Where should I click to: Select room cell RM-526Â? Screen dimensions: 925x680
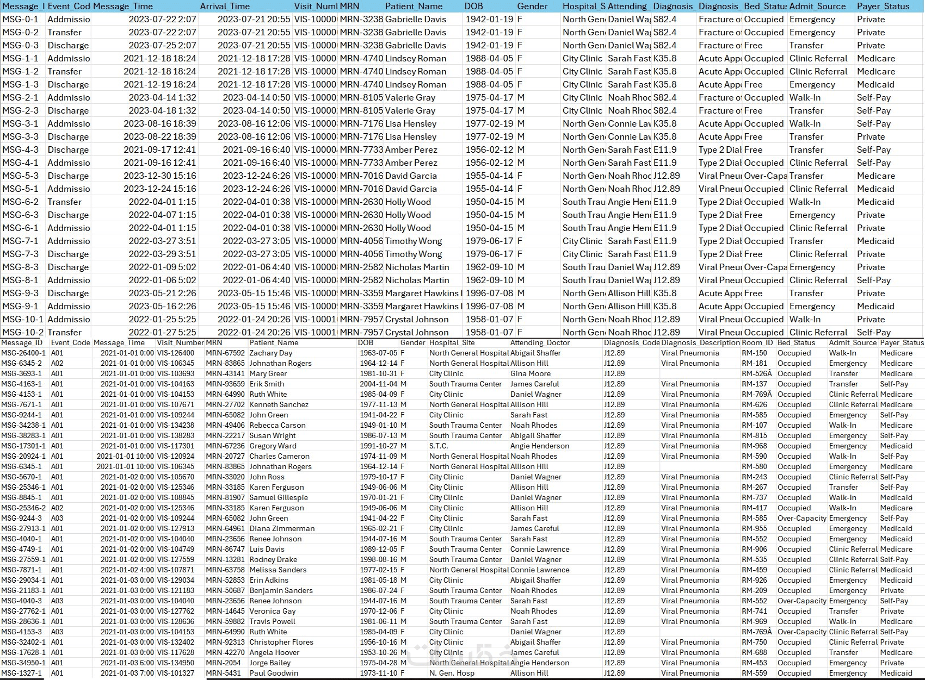[757, 373]
